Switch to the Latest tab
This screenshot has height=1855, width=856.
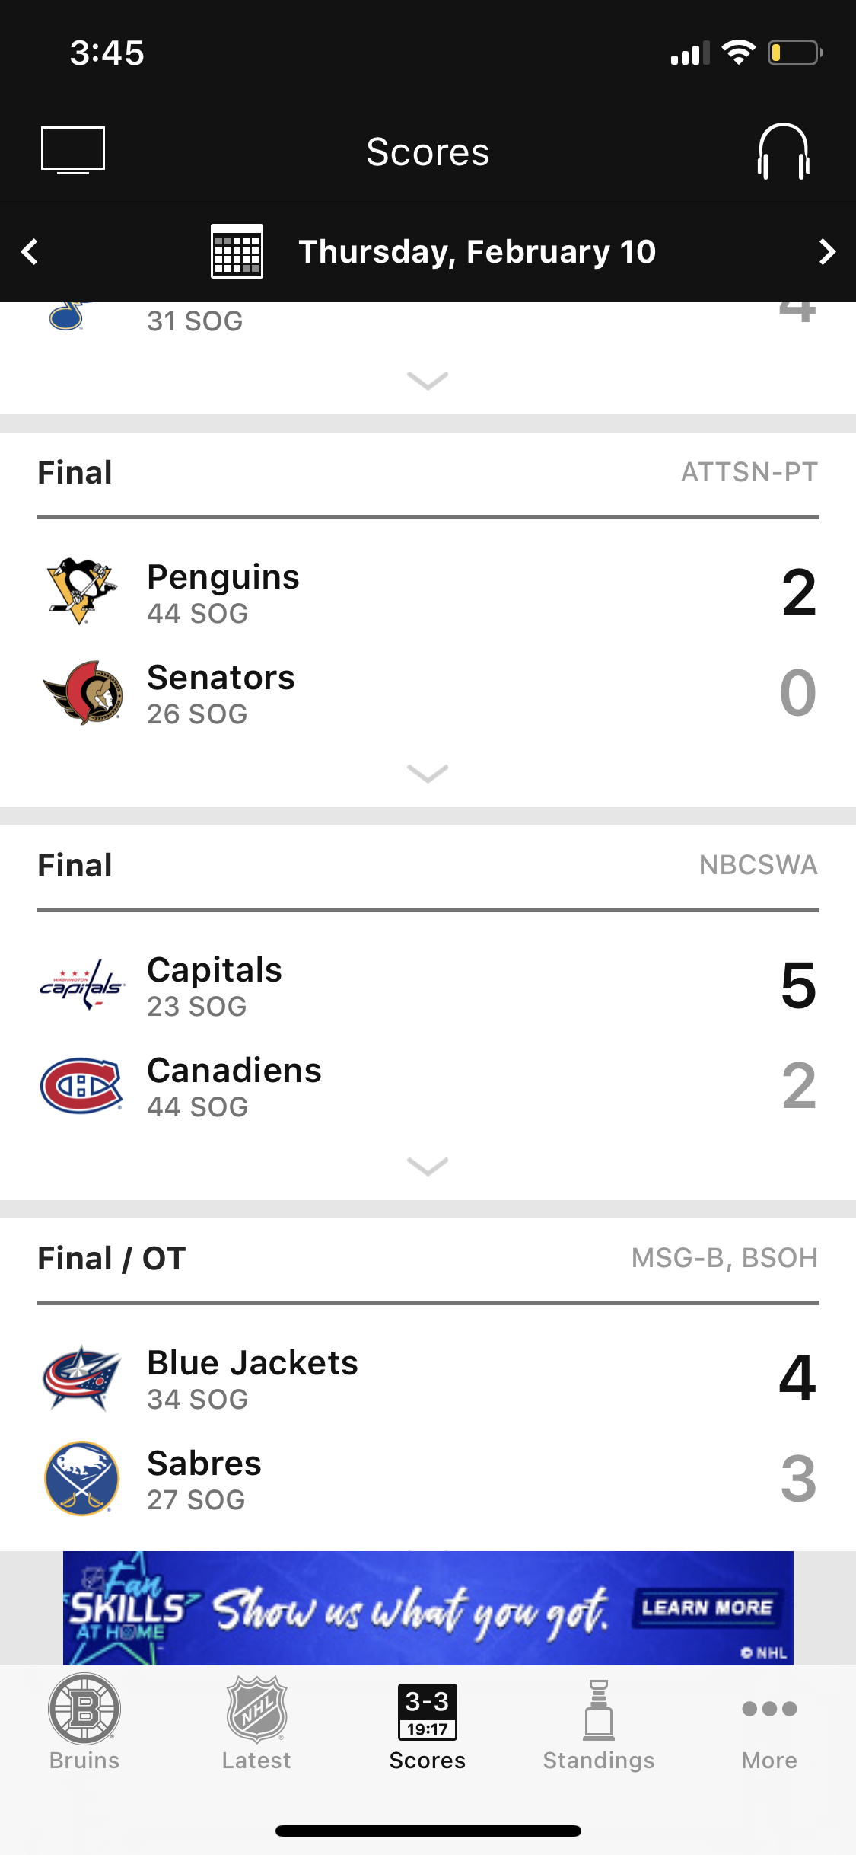256,1722
